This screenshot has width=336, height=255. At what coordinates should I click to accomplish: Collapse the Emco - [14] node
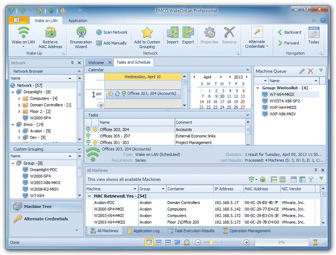pyautogui.click(x=13, y=125)
